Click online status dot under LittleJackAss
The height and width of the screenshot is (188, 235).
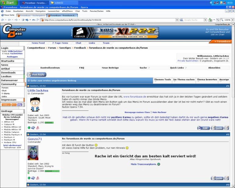pyautogui.click(x=29, y=128)
